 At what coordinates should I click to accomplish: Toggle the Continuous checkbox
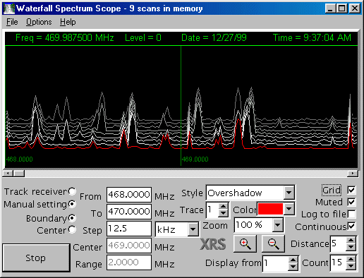point(351,226)
